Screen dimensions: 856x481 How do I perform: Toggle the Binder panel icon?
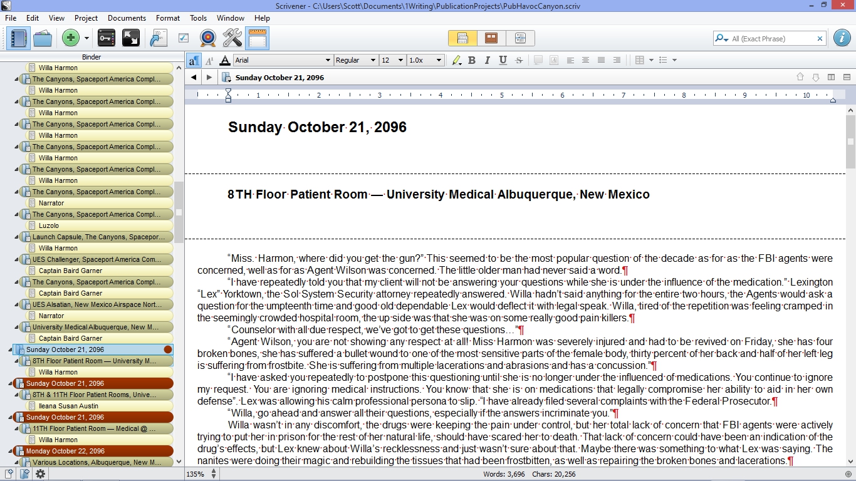tap(19, 38)
